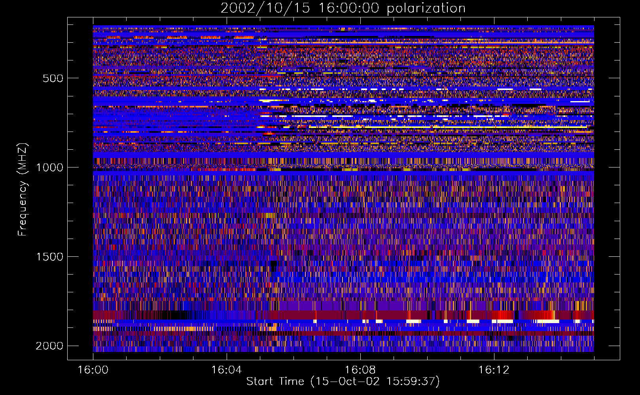The height and width of the screenshot is (395, 640).
Task: Click the dark red band near 1800 MHz
Action: (343, 315)
